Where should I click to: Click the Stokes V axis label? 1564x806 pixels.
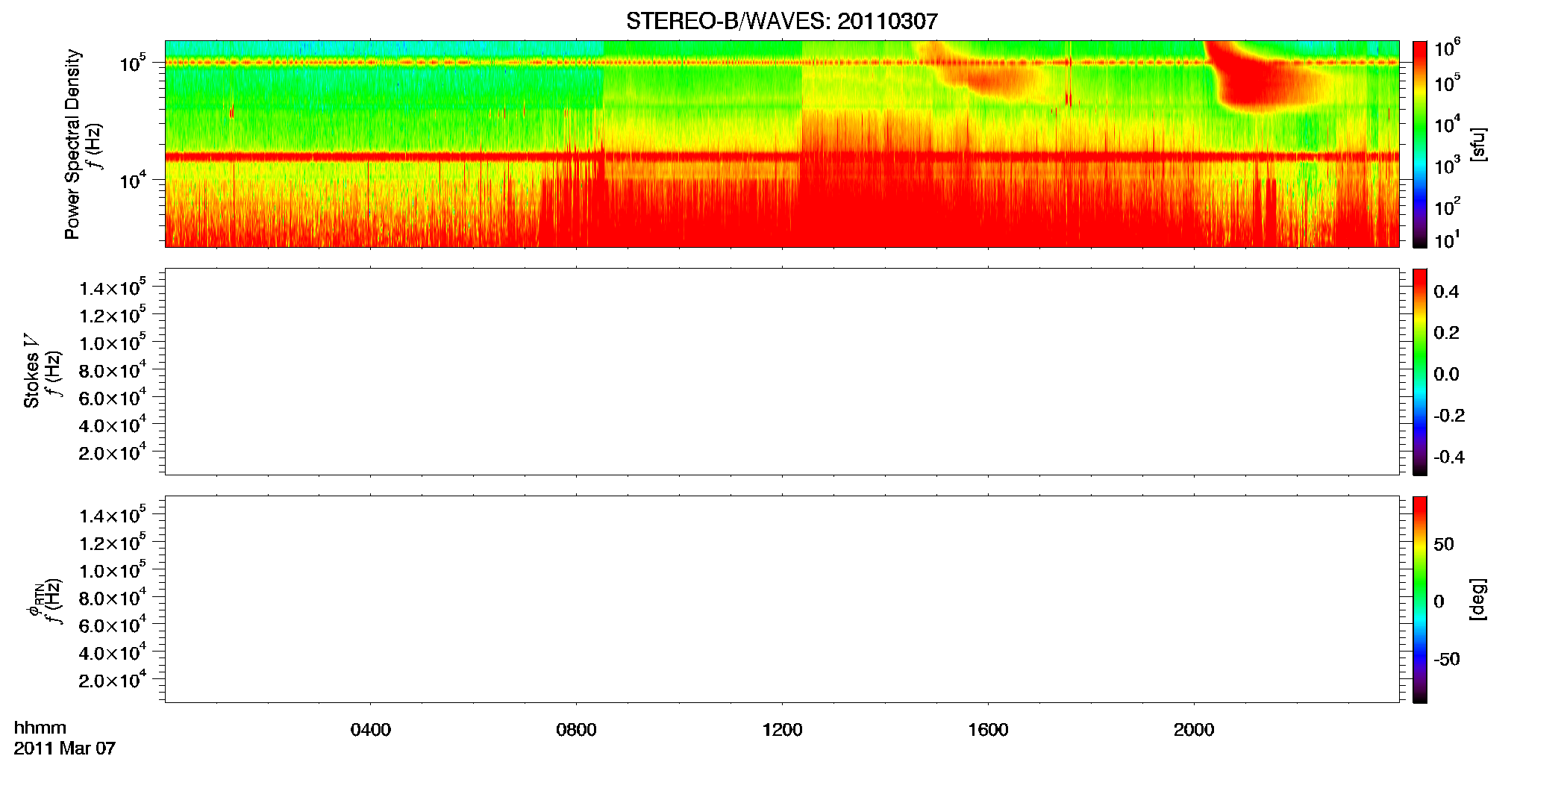(31, 371)
